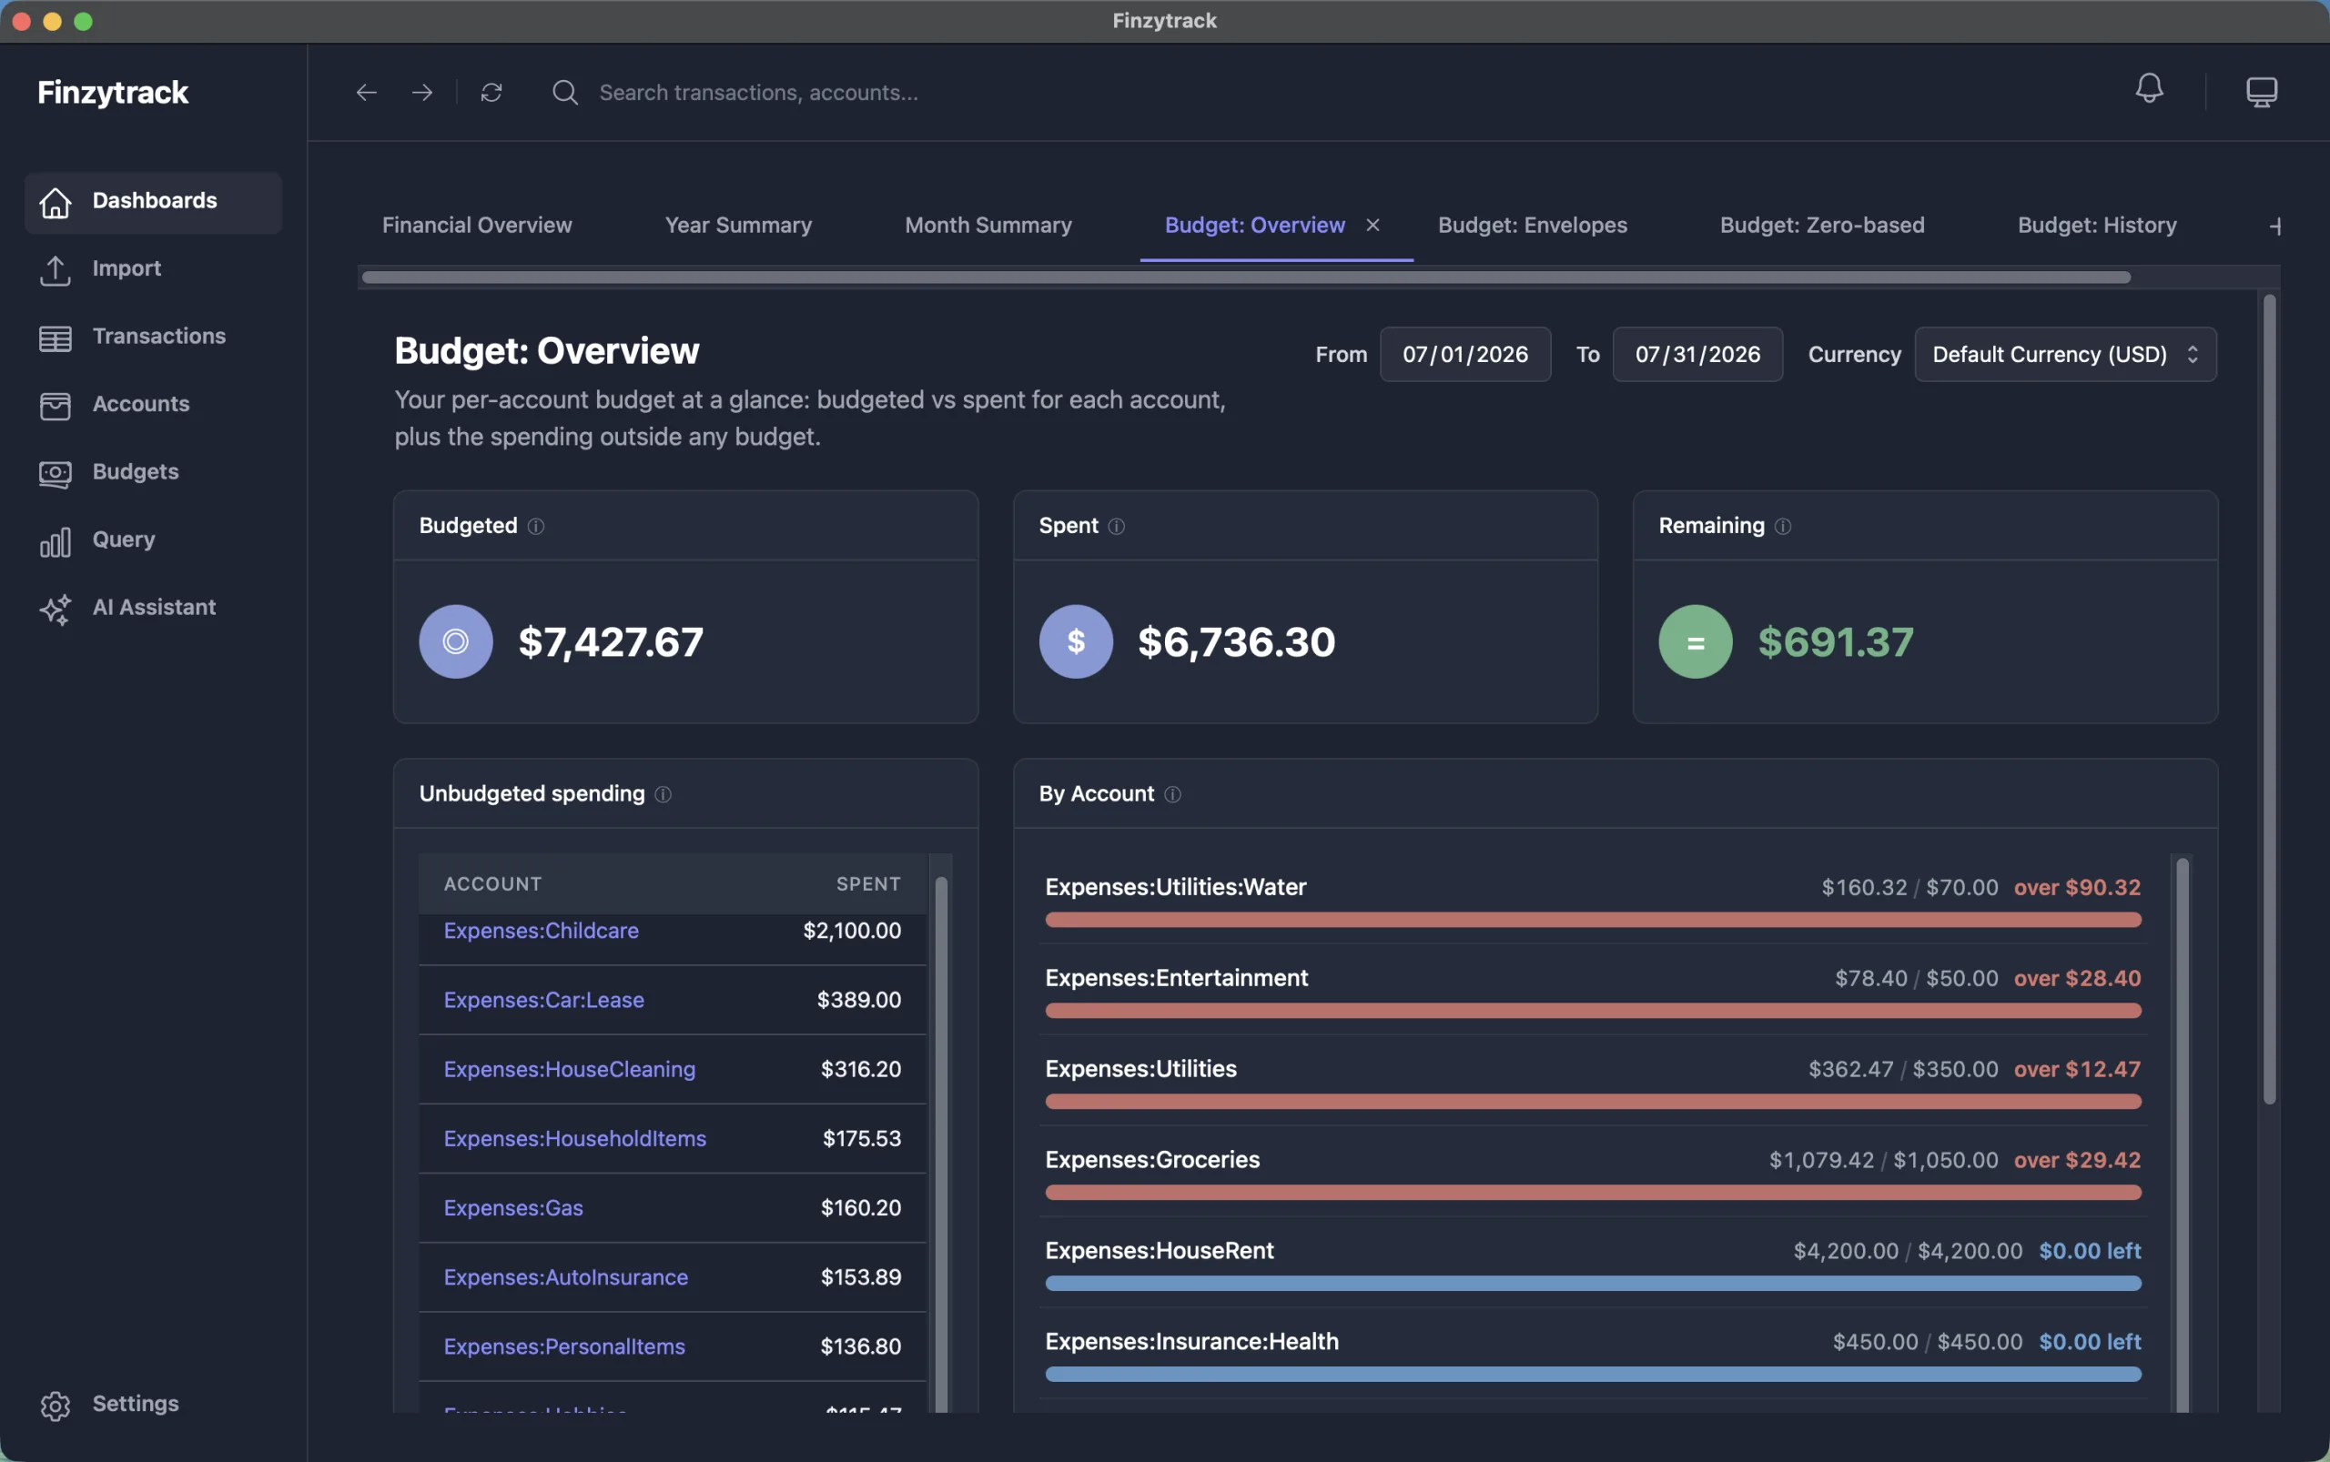Image resolution: width=2330 pixels, height=1462 pixels.
Task: Open the Accounts section in sidebar
Action: 153,405
